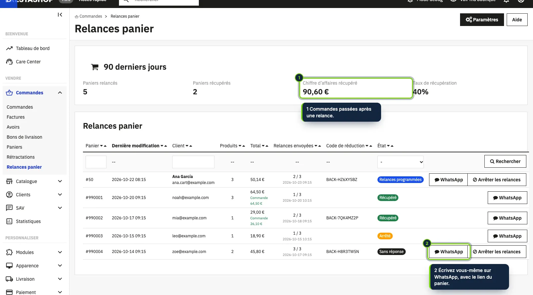Image resolution: width=533 pixels, height=295 pixels.
Task: Expand the Livraison menu chevron
Action: click(x=60, y=279)
